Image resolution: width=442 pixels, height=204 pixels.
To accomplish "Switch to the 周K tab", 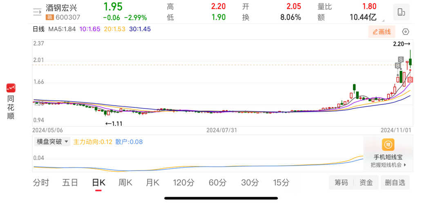I will point(125,182).
